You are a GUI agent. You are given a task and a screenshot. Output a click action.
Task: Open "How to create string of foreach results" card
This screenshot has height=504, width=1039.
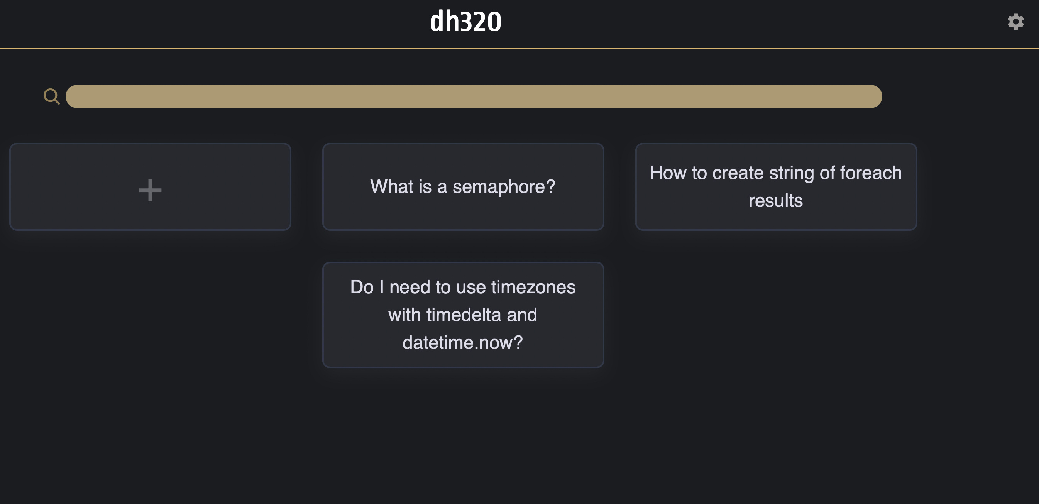click(776, 187)
